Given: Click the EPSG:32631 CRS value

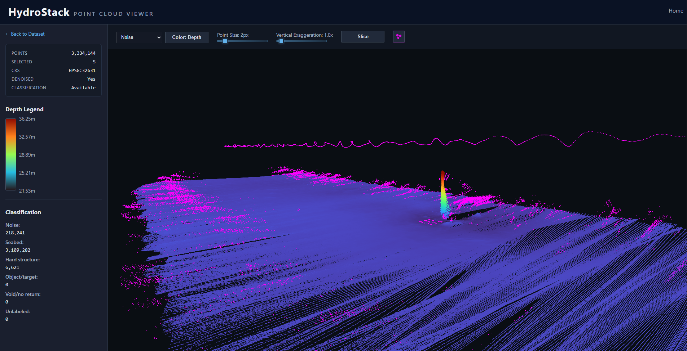Looking at the screenshot, I should point(82,70).
